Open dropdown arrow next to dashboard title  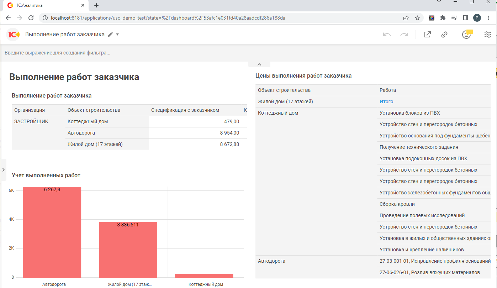click(x=118, y=35)
